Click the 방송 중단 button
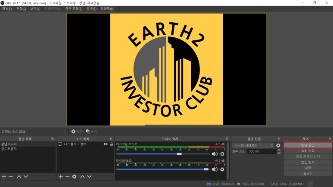 pos(308,145)
